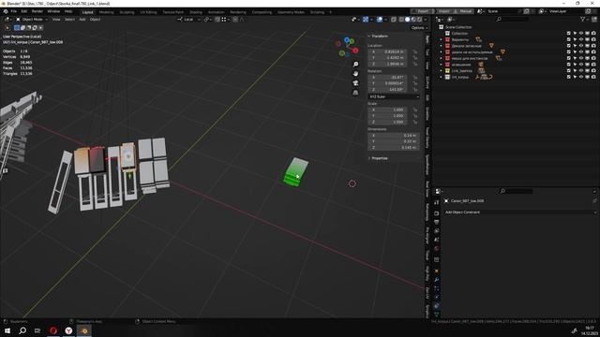Click the Windows Start button
The height and width of the screenshot is (337, 600).
(x=7, y=330)
